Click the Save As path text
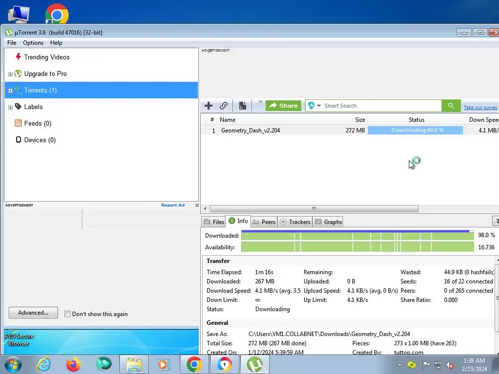The height and width of the screenshot is (374, 499). click(329, 334)
